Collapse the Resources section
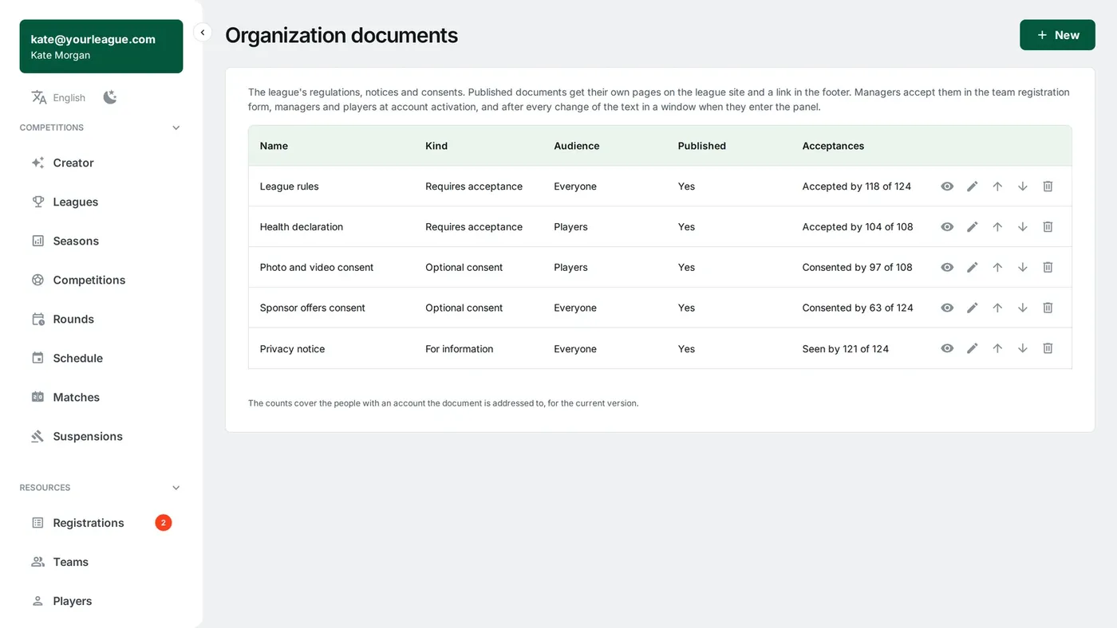Screen dimensions: 1117x628 [x=176, y=488]
